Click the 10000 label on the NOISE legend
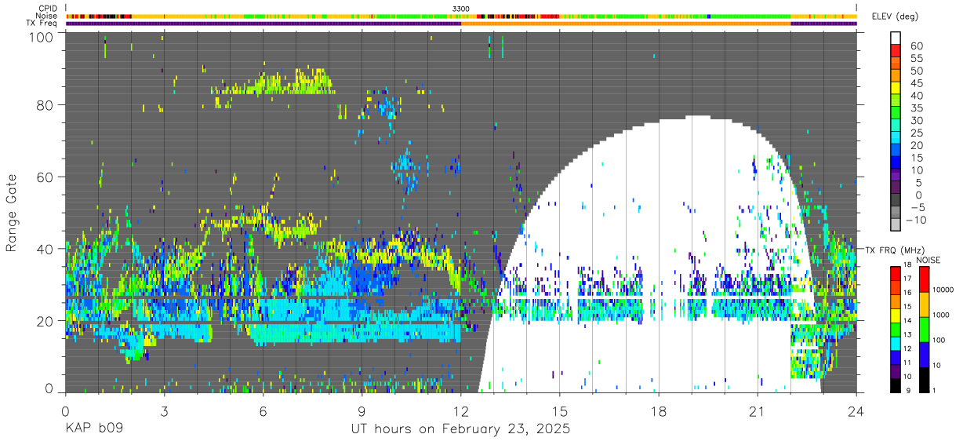This screenshot has height=445, width=963. pos(942,290)
